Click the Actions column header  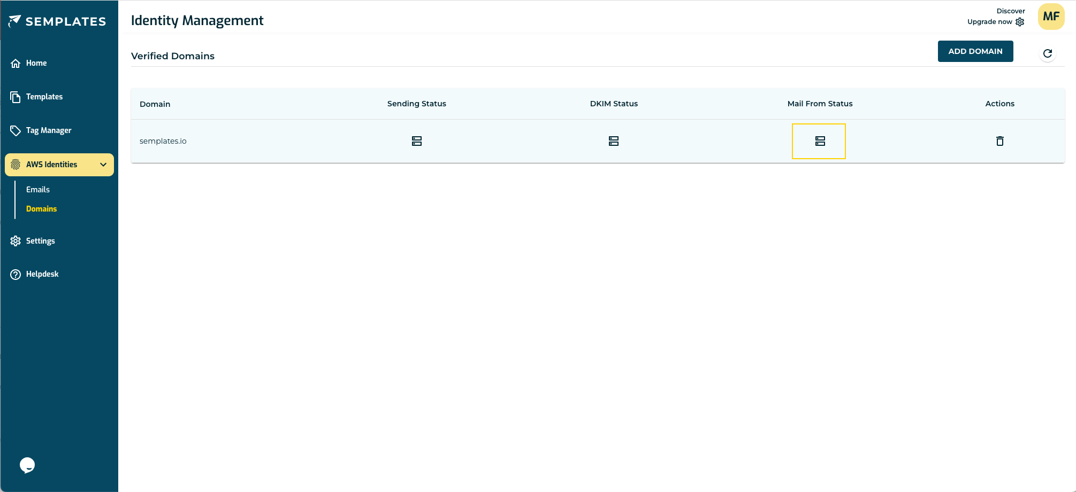coord(1000,104)
